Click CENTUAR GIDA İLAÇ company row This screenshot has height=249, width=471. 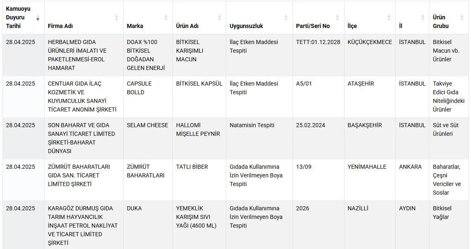(x=82, y=96)
